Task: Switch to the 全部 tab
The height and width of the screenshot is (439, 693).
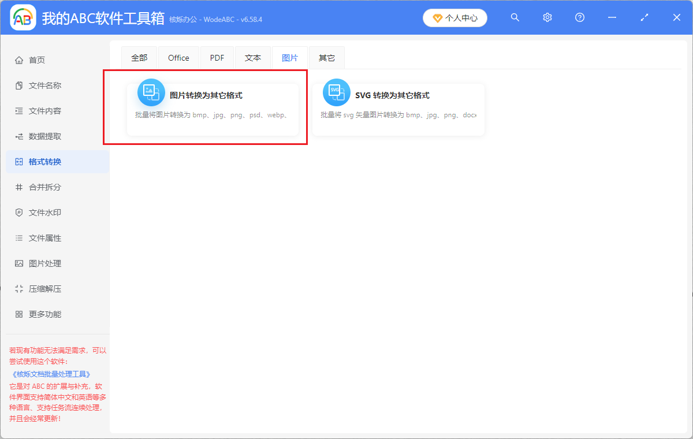Action: pyautogui.click(x=139, y=58)
